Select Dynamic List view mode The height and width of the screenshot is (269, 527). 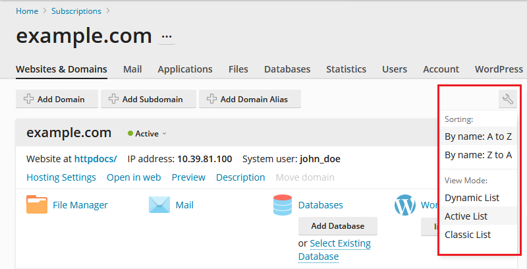[x=472, y=197]
